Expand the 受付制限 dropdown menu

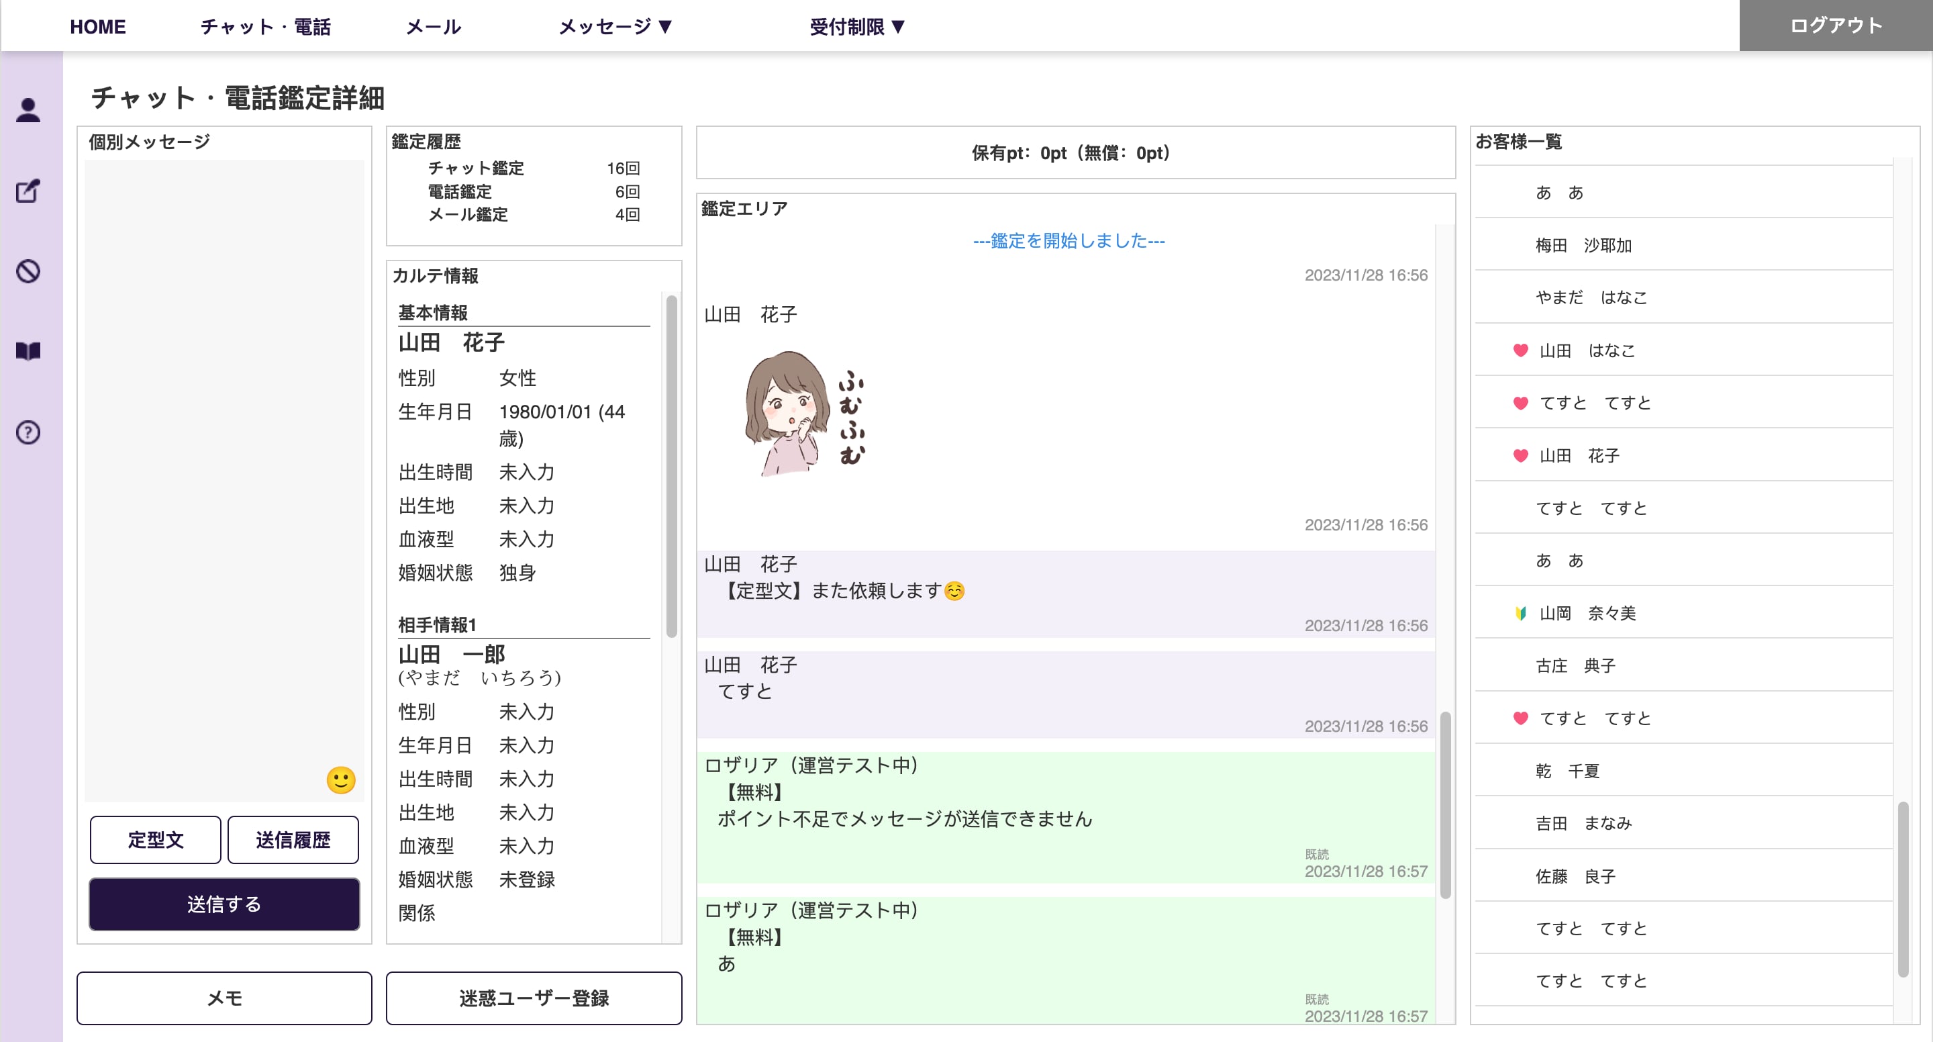coord(858,27)
